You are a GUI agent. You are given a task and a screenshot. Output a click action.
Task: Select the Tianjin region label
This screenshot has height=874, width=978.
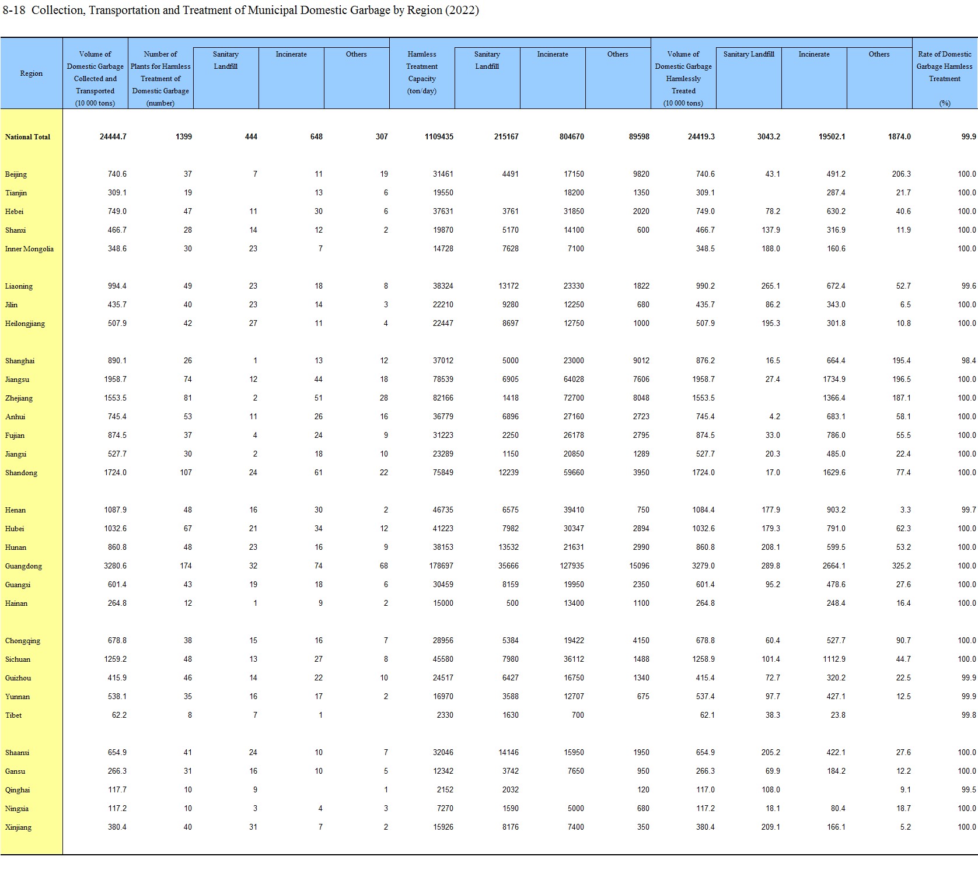[16, 193]
